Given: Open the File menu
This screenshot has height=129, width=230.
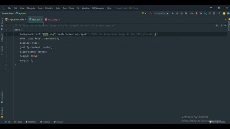Looking at the screenshot, I should [9, 8].
